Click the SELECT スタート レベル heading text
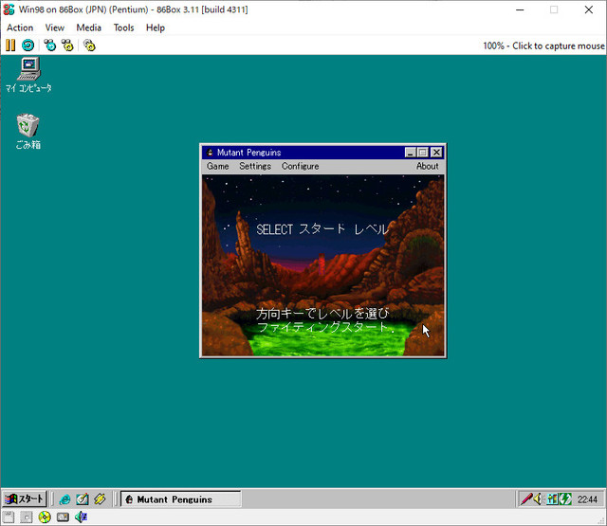 (322, 229)
